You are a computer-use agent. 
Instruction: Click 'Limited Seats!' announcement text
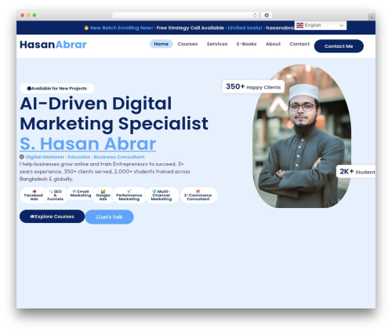pos(245,27)
